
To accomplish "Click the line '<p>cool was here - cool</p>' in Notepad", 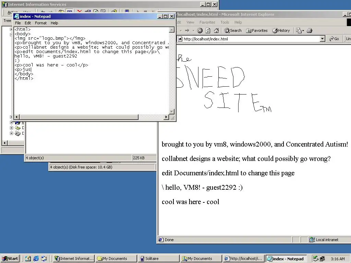I will (51, 65).
